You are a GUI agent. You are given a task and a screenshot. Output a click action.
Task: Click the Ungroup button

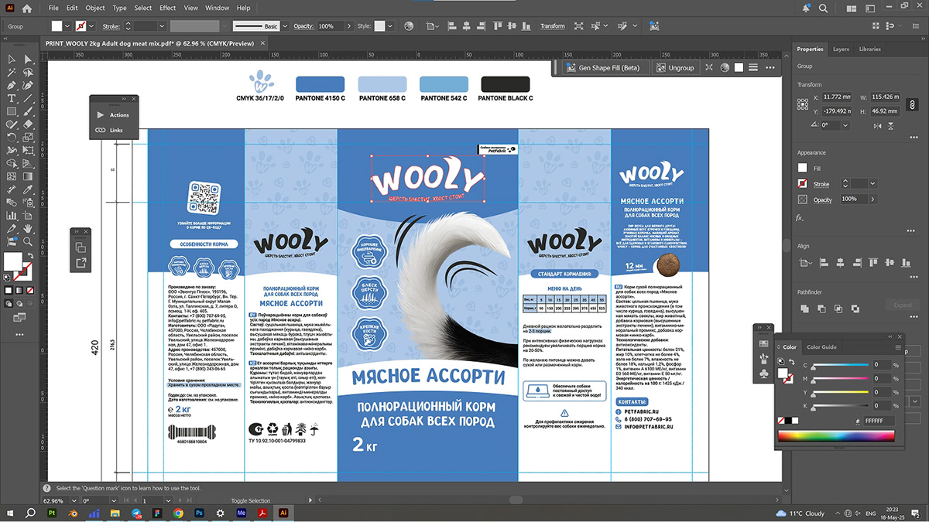tap(674, 67)
